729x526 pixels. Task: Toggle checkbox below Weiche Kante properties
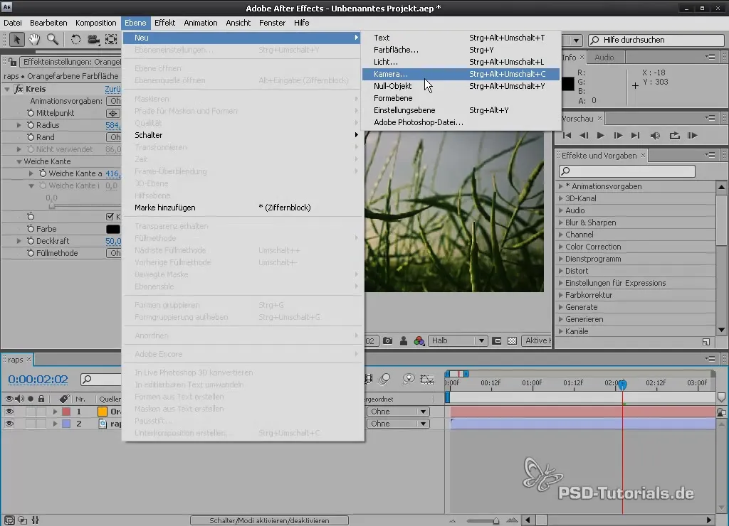tap(110, 216)
